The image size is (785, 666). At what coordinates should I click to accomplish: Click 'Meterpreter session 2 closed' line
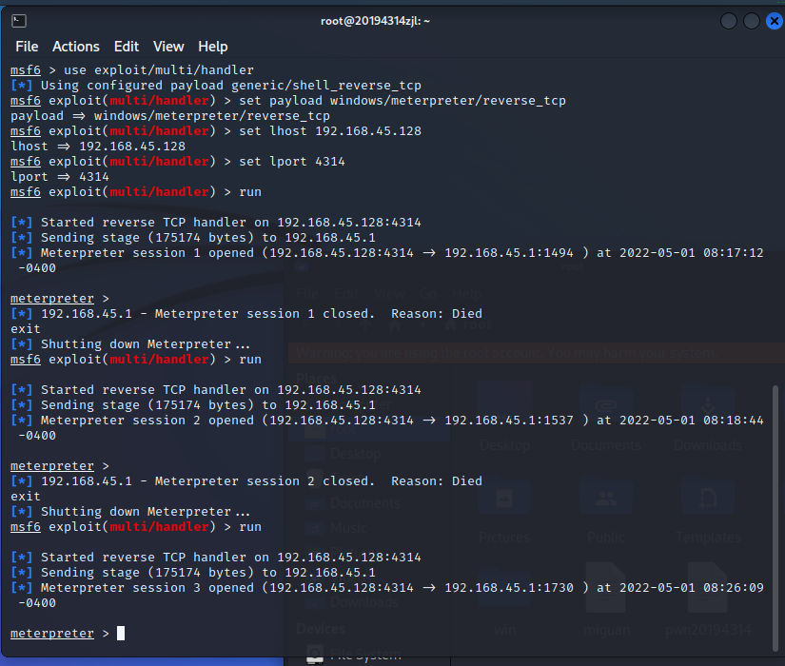tap(246, 481)
